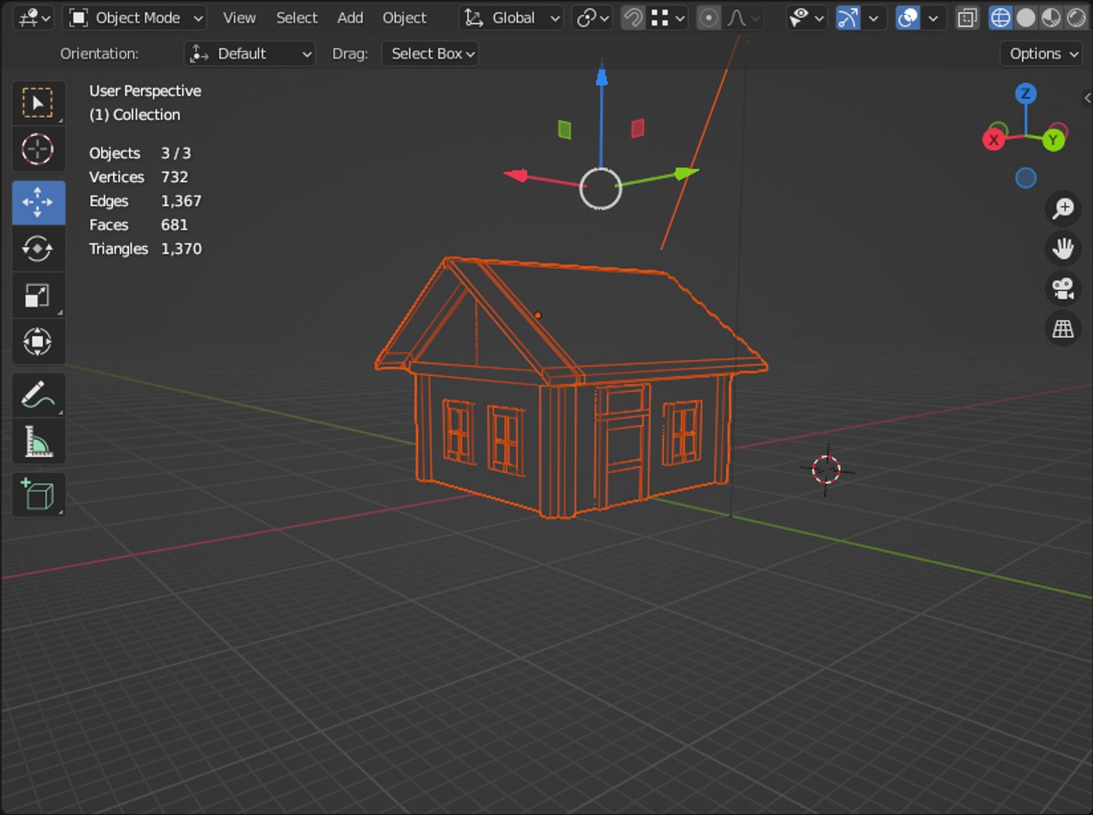Switch to rendered viewport shading
Screen dimensions: 1093x815
click(x=1076, y=17)
